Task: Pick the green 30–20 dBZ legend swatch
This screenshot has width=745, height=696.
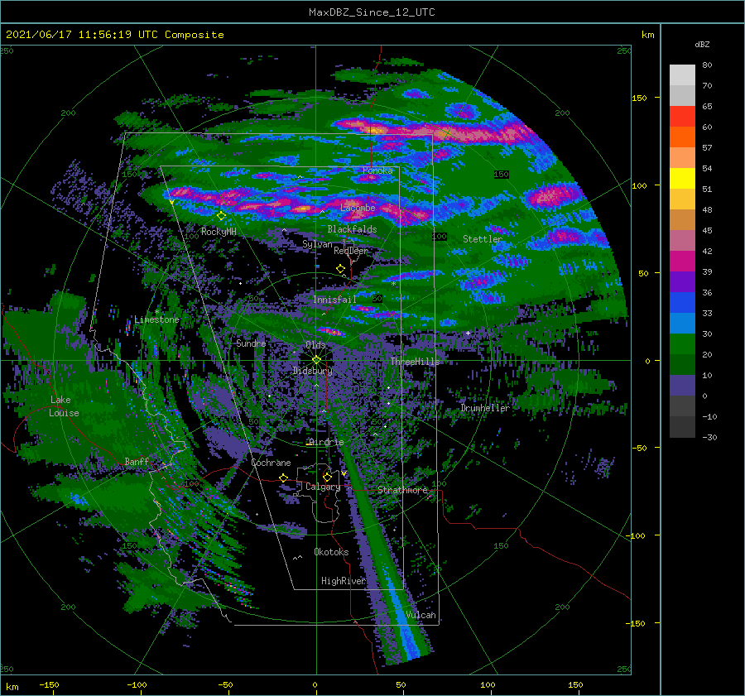Action: pyautogui.click(x=682, y=343)
